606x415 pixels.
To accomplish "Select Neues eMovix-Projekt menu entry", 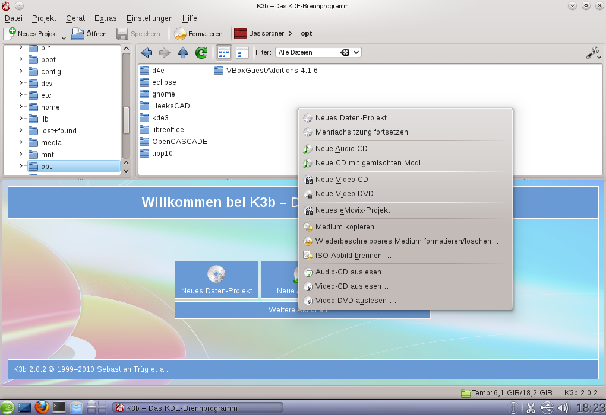I will pyautogui.click(x=405, y=210).
